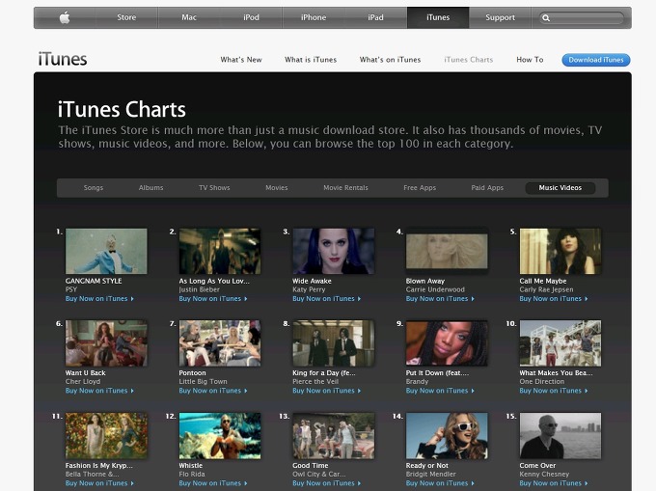The height and width of the screenshot is (491, 656).
Task: Select the Call Me Maybe thumbnail
Action: (560, 251)
